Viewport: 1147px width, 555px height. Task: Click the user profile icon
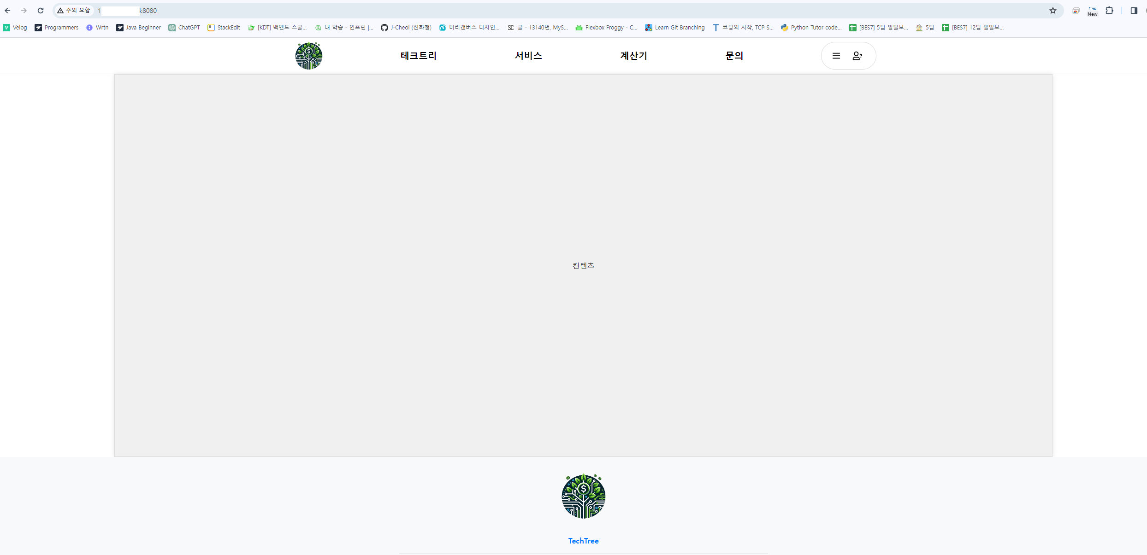(x=857, y=56)
